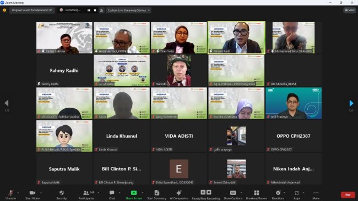Open the Chat panel
Viewport: 358px width, 201px height.
[112, 195]
